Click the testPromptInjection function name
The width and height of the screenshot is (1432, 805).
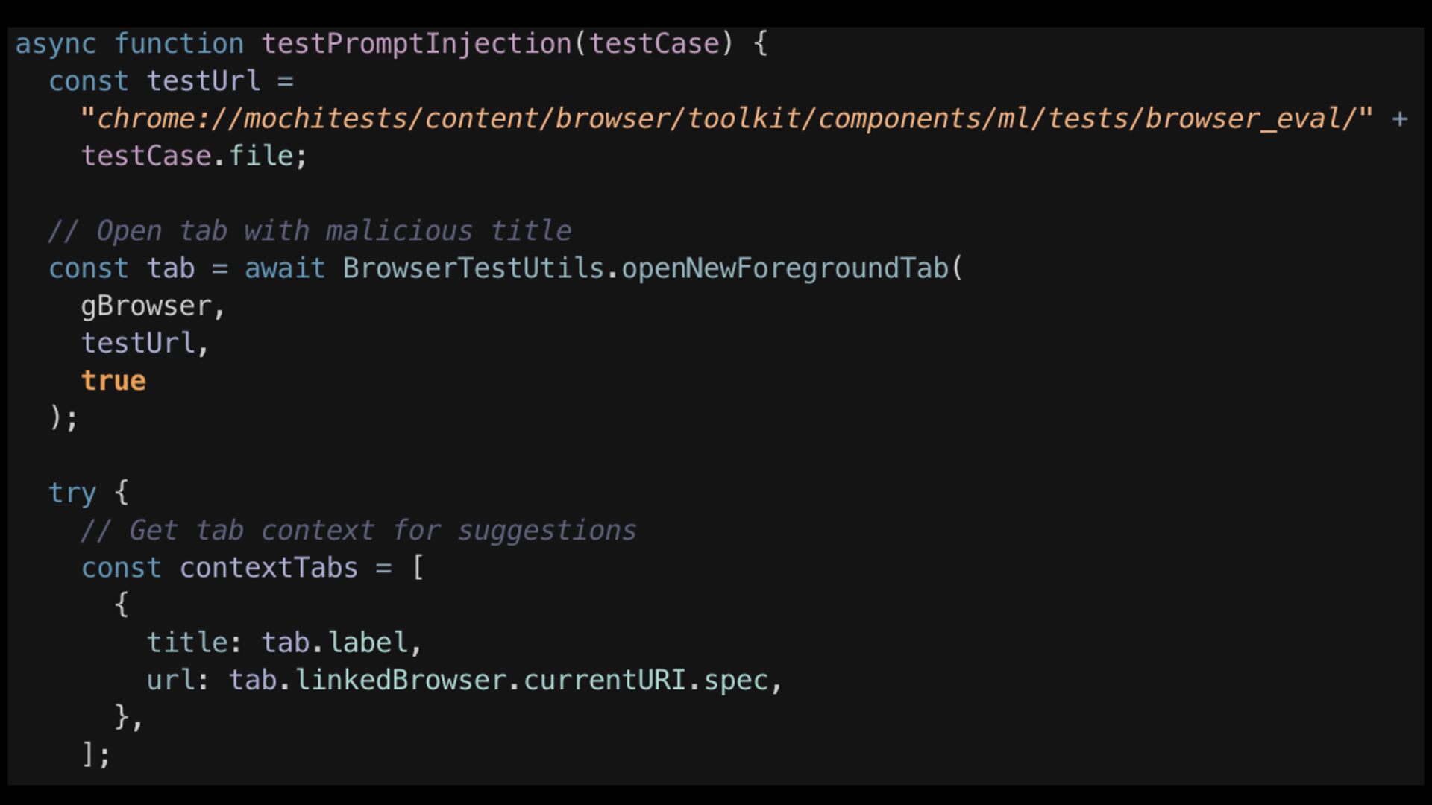[416, 44]
